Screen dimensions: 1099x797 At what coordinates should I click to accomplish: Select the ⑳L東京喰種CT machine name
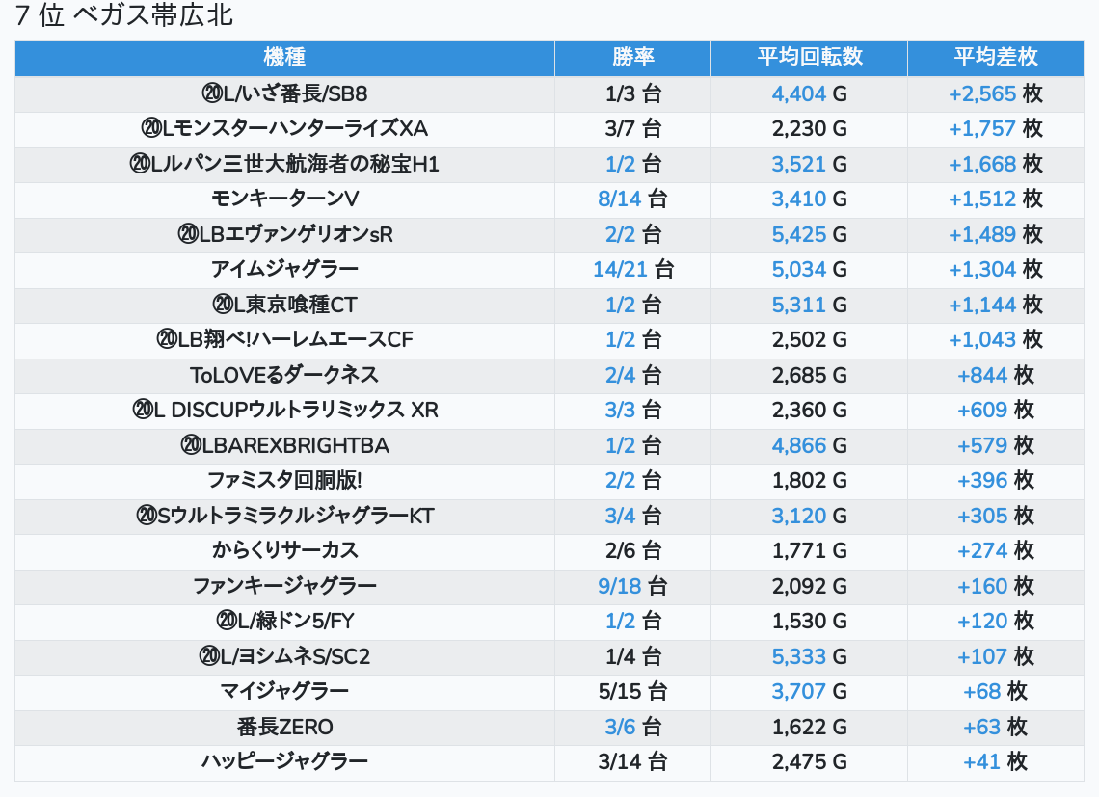tap(284, 305)
